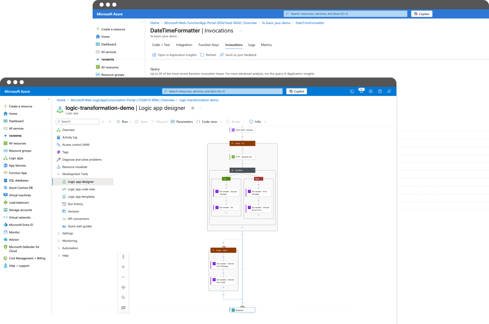Screen dimensions: 489x324
Task: Open the Run dropdown arrow
Action: 130,122
